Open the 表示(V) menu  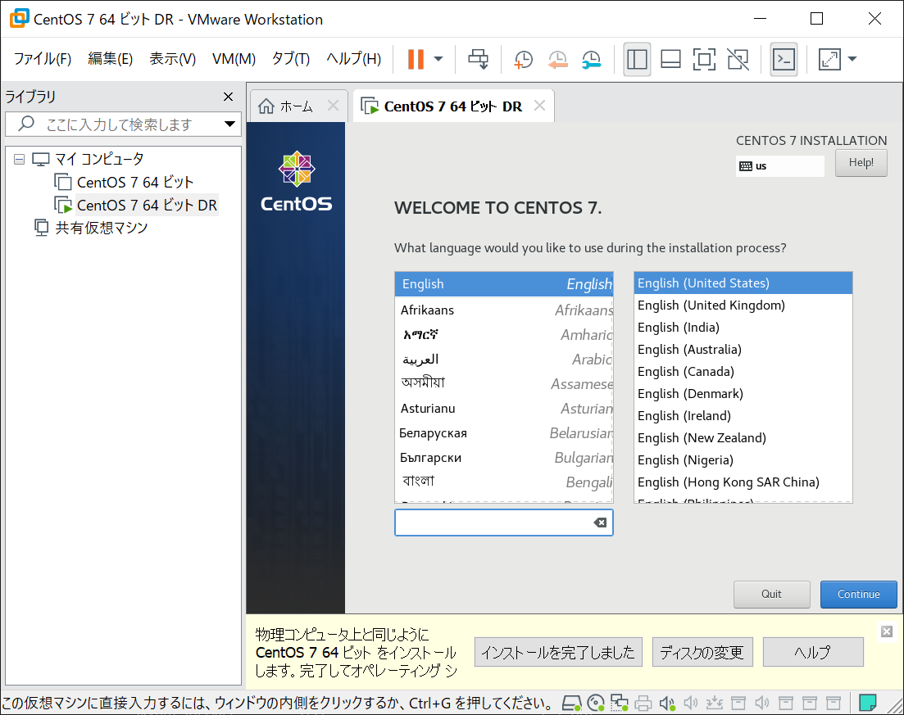click(172, 58)
